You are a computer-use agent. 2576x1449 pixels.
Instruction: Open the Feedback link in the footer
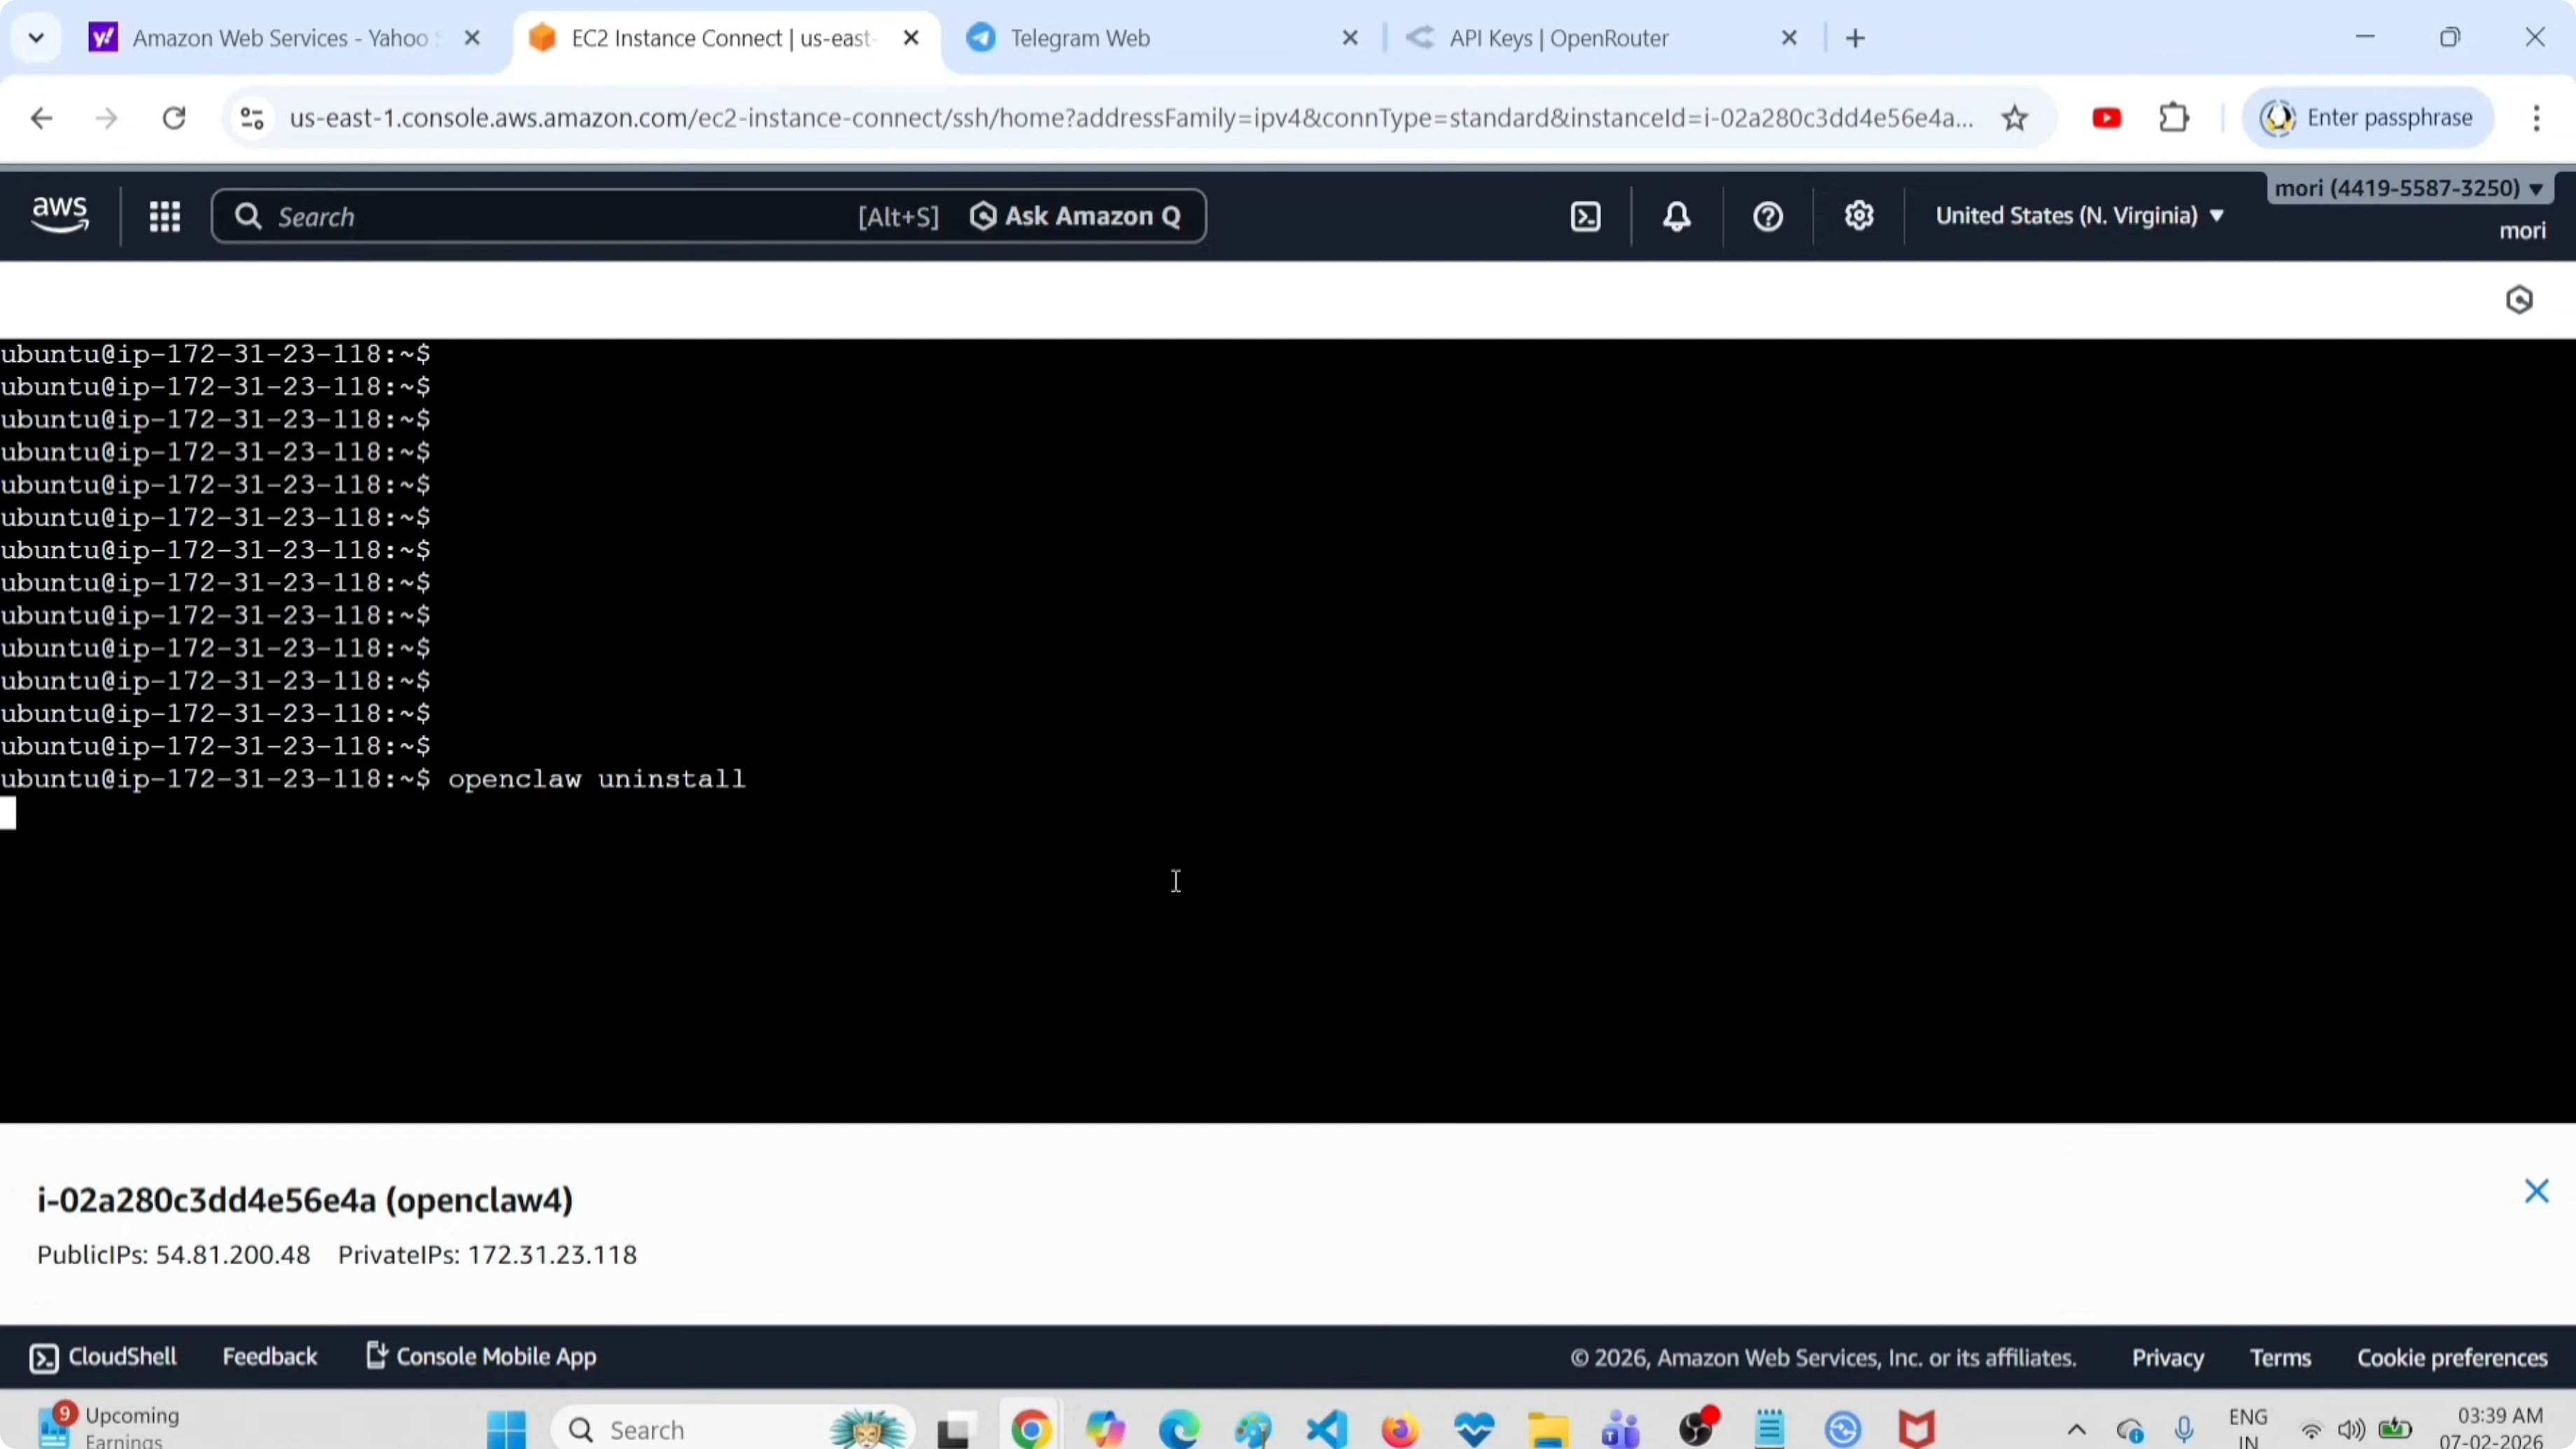point(270,1356)
